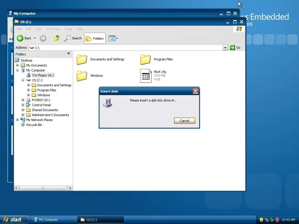This screenshot has height=224, width=299.
Task: Open the Back history dropdown arrow
Action: [x=35, y=38]
